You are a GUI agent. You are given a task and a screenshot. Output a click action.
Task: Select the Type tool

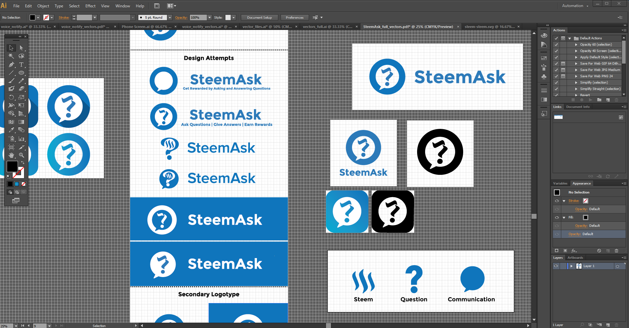21,65
